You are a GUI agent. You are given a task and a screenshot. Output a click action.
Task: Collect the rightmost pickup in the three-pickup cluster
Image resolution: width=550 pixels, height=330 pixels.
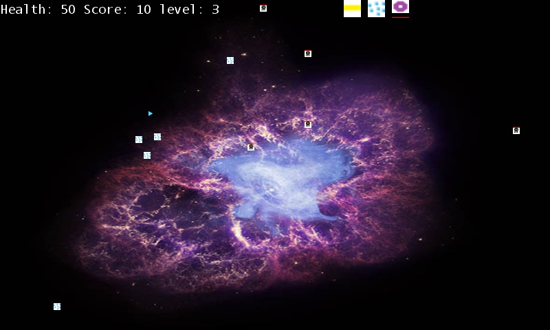pyautogui.click(x=157, y=137)
